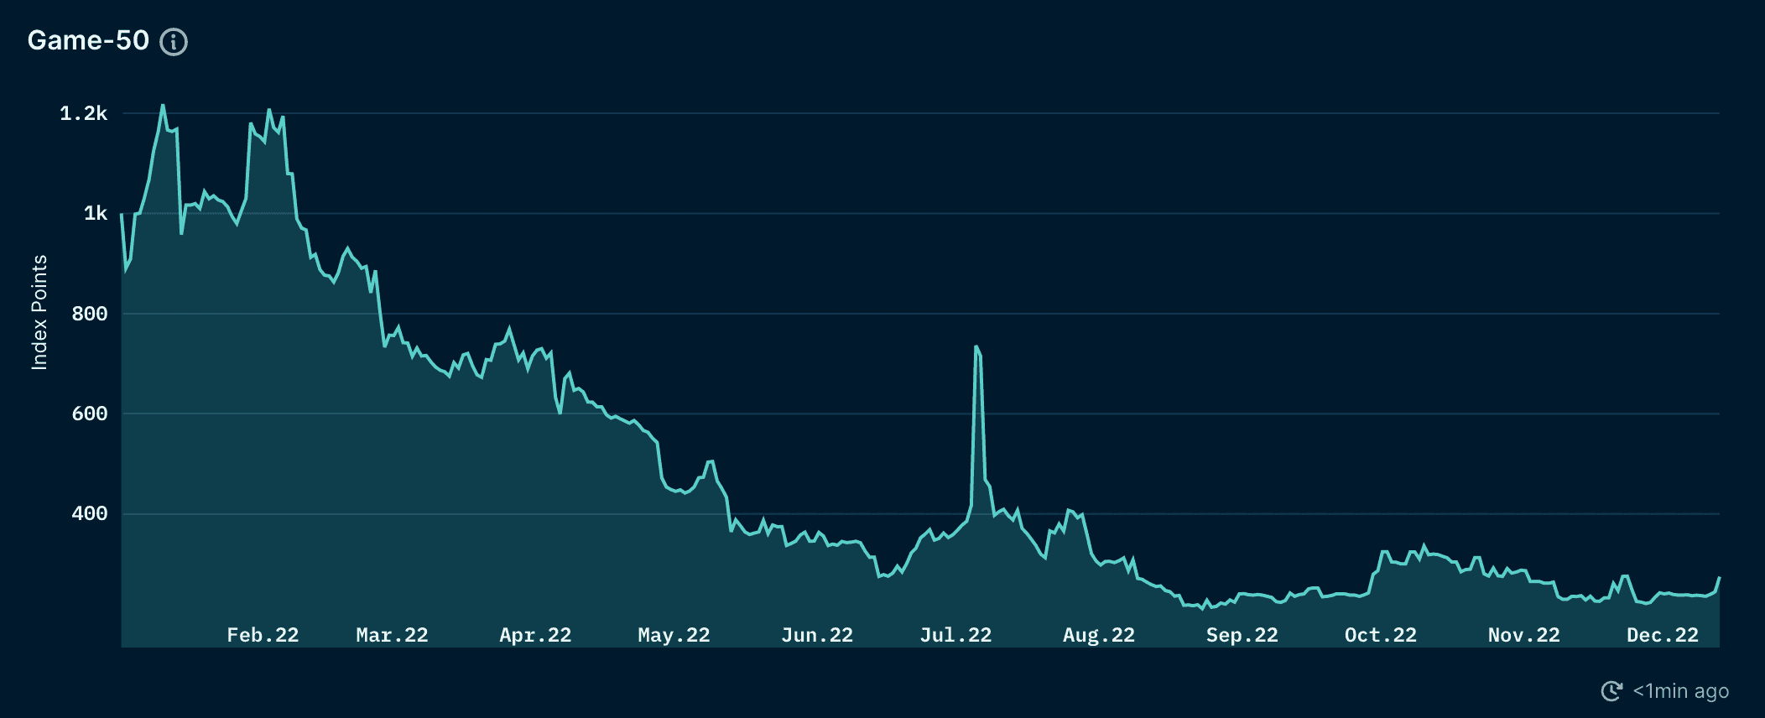This screenshot has height=718, width=1765.
Task: Select the Index Points axis label
Action: (39, 312)
